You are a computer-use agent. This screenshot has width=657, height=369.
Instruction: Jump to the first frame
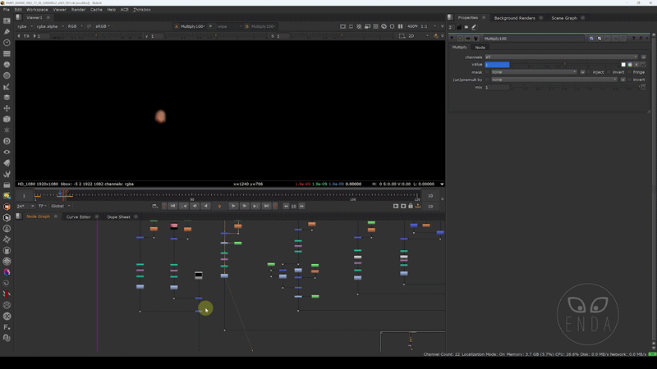[172, 206]
